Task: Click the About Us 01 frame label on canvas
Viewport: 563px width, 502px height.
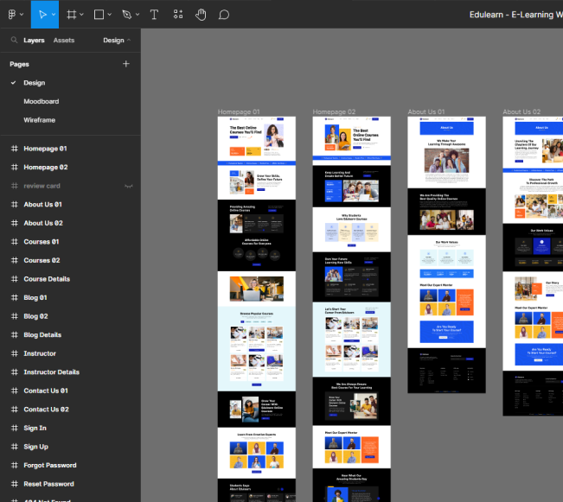Action: (426, 112)
